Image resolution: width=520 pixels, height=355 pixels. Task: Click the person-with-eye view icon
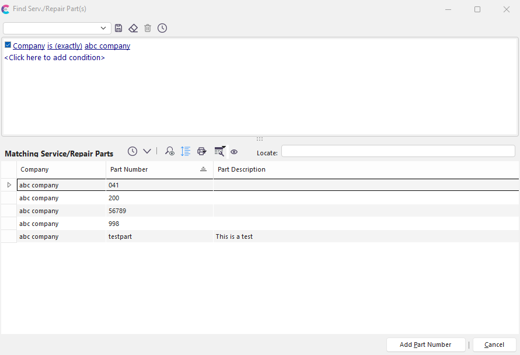coord(170,151)
